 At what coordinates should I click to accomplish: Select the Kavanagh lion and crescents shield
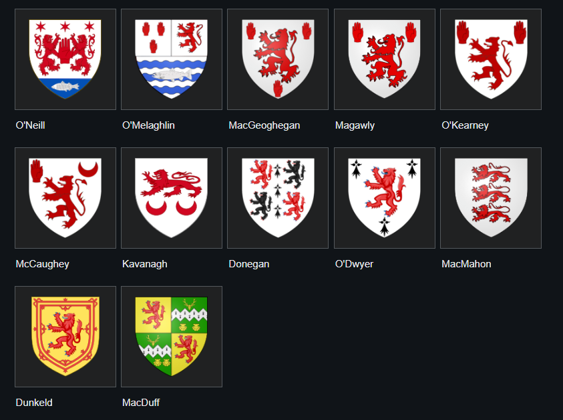[171, 198]
